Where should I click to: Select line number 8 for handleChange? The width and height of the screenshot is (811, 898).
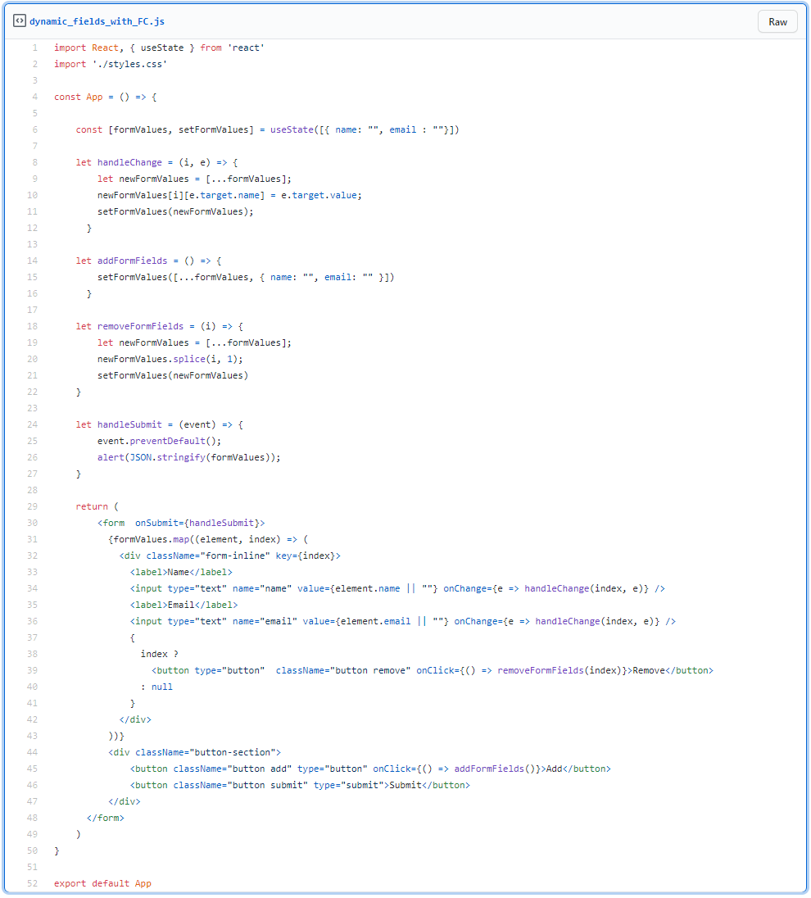tap(34, 162)
